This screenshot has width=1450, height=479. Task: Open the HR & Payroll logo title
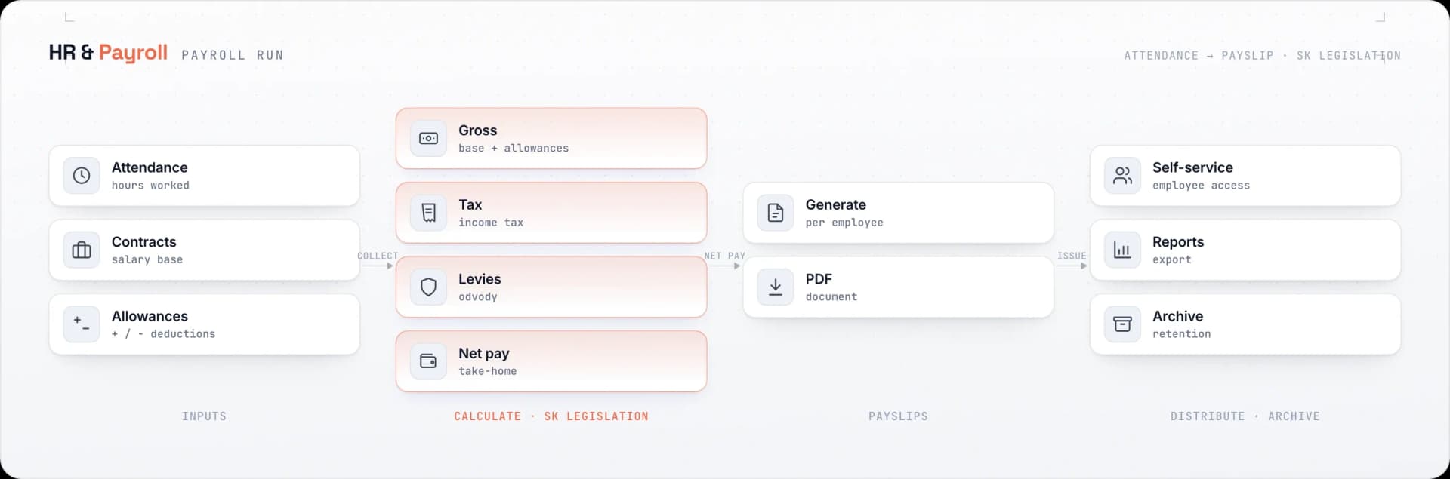coord(108,53)
